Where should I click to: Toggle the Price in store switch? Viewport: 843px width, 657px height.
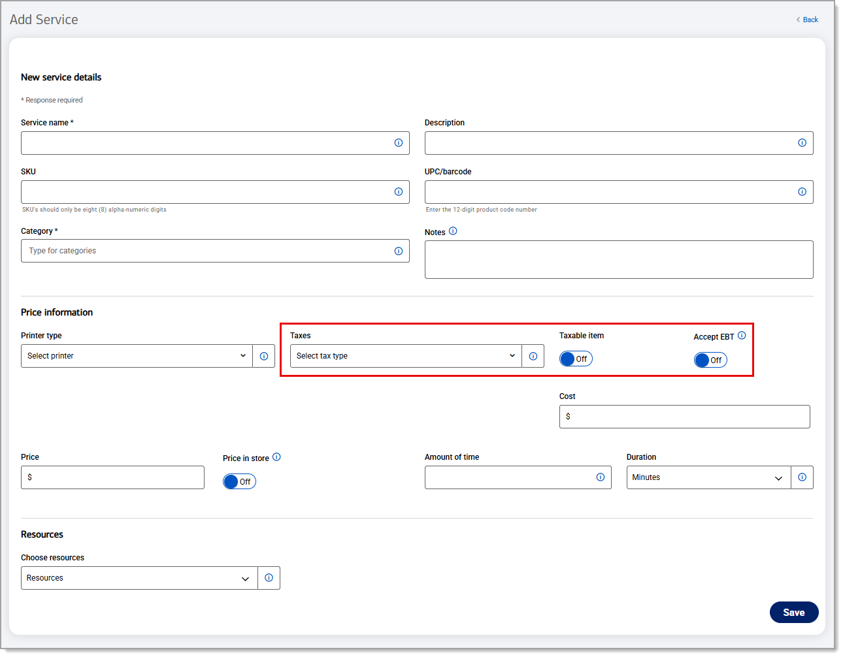239,481
